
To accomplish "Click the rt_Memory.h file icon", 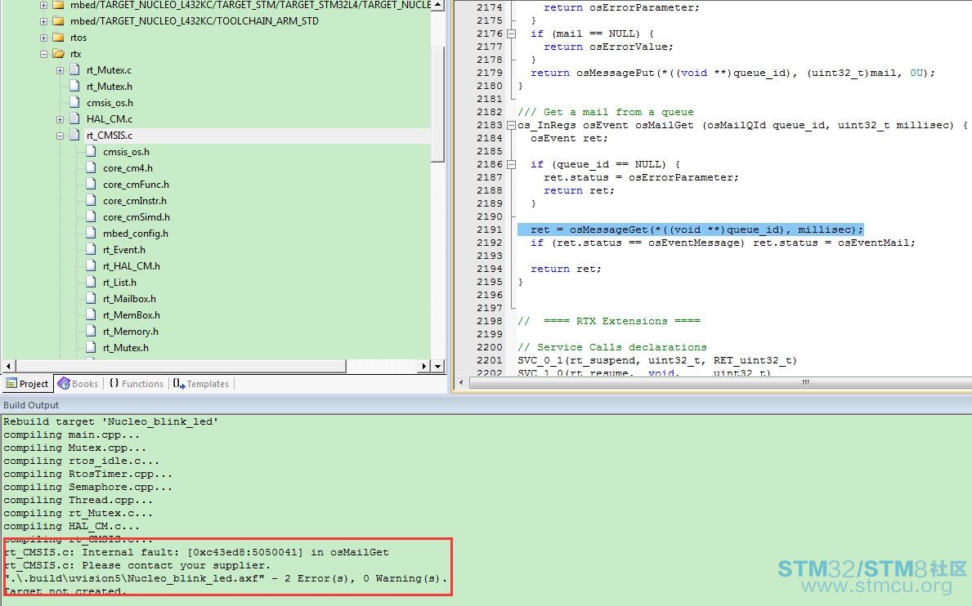I will click(91, 331).
